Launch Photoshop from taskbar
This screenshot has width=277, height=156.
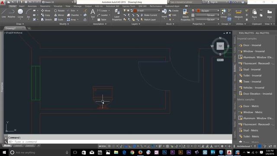point(164,152)
